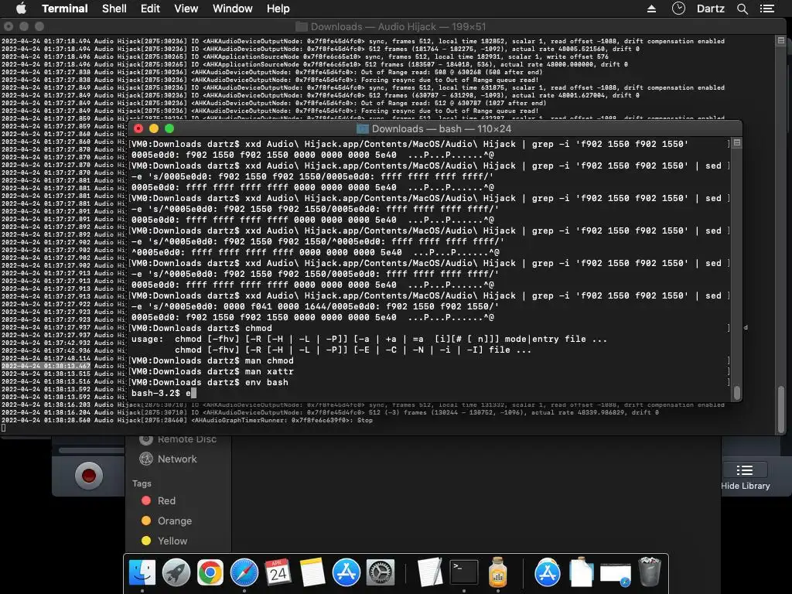Click the 'usage:' chmod output line
Image resolution: width=792 pixels, height=594 pixels.
pos(369,339)
